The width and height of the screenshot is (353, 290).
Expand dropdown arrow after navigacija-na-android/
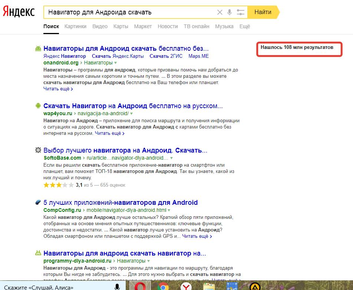pyautogui.click(x=132, y=114)
